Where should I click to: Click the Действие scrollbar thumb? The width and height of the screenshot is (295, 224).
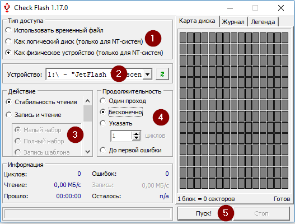[87, 113]
